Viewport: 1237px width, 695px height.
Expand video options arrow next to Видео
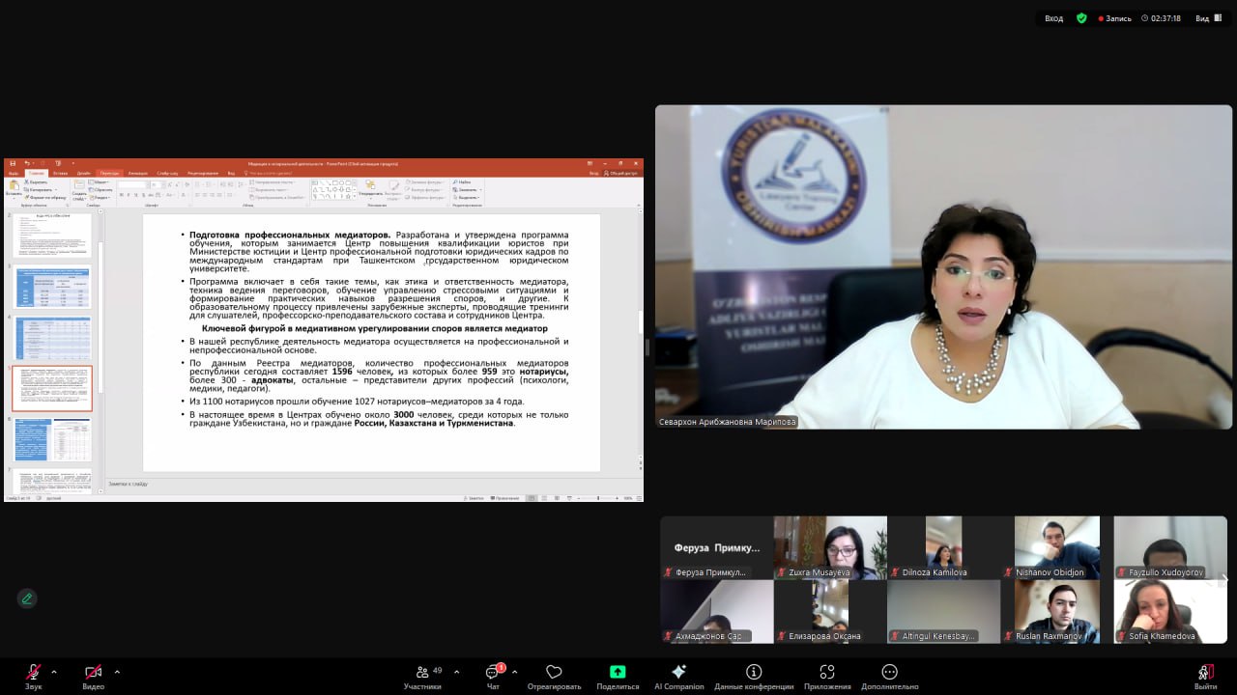click(117, 671)
